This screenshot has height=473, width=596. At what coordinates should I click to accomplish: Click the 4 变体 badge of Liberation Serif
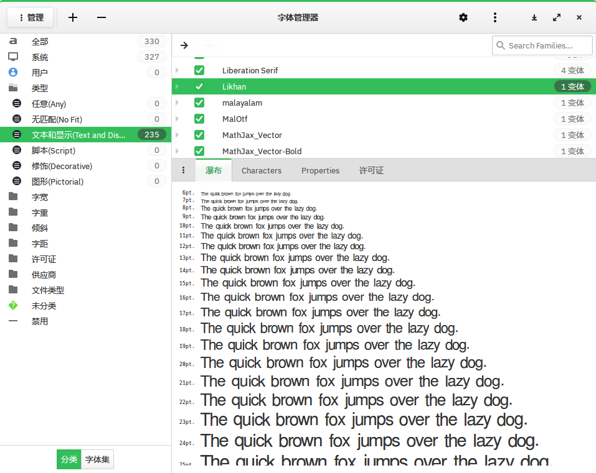(x=572, y=71)
